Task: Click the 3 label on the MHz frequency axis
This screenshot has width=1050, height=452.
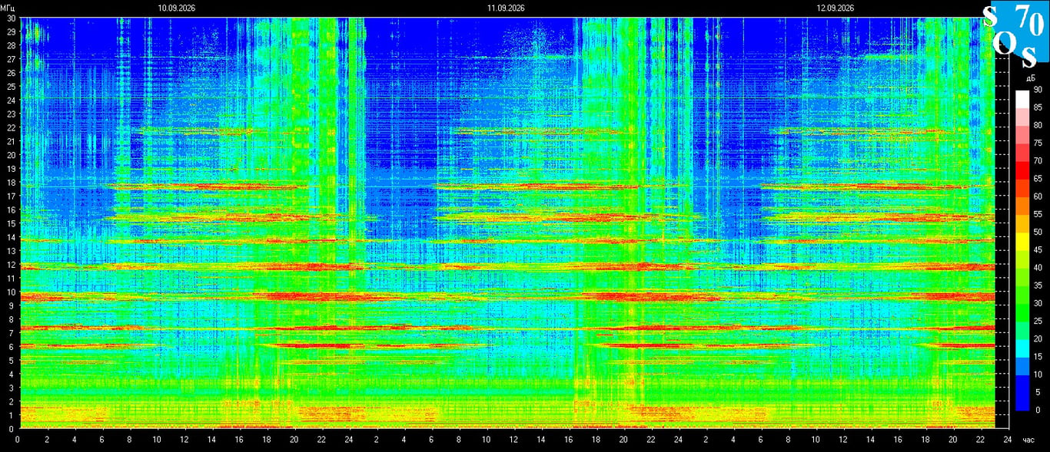Action: 13,388
